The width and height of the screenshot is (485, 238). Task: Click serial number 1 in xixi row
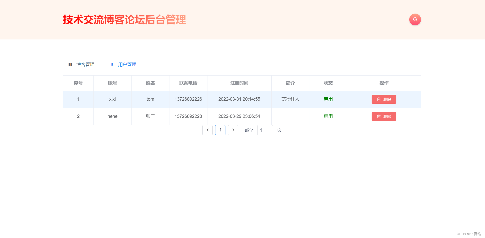tap(78, 99)
